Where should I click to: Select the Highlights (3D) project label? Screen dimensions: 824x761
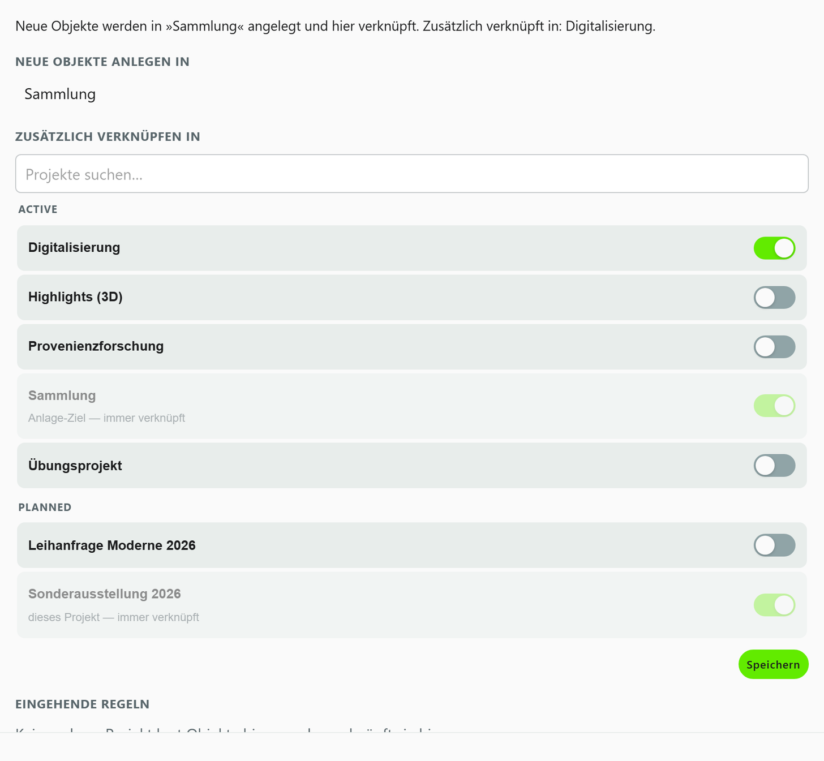(75, 296)
